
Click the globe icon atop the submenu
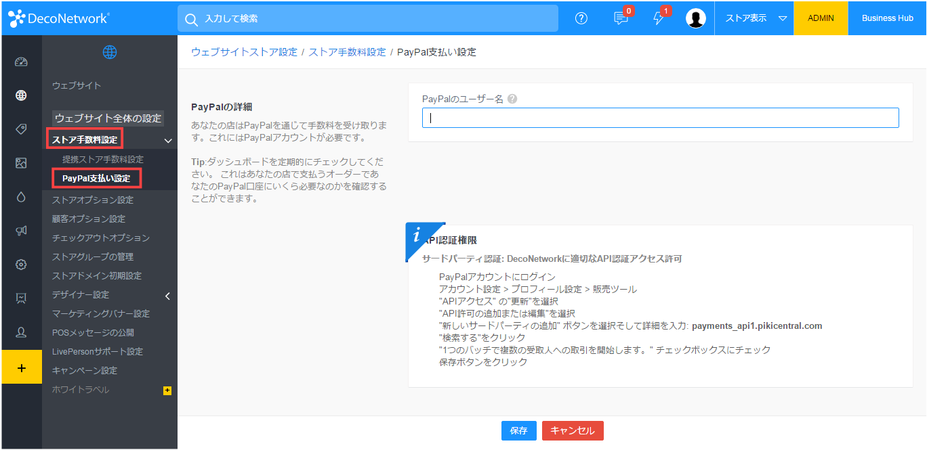point(109,52)
